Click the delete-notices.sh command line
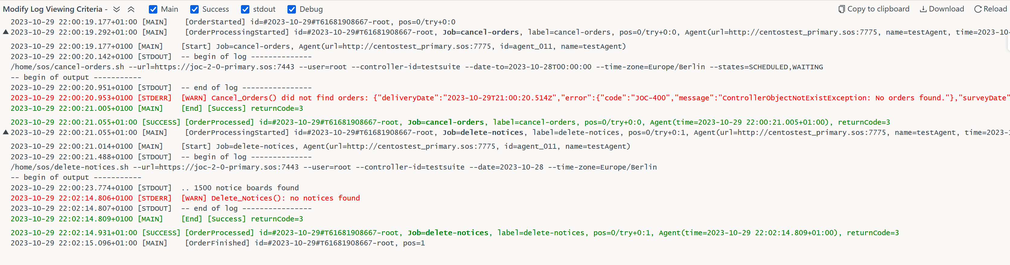The height and width of the screenshot is (265, 1010). 334,167
